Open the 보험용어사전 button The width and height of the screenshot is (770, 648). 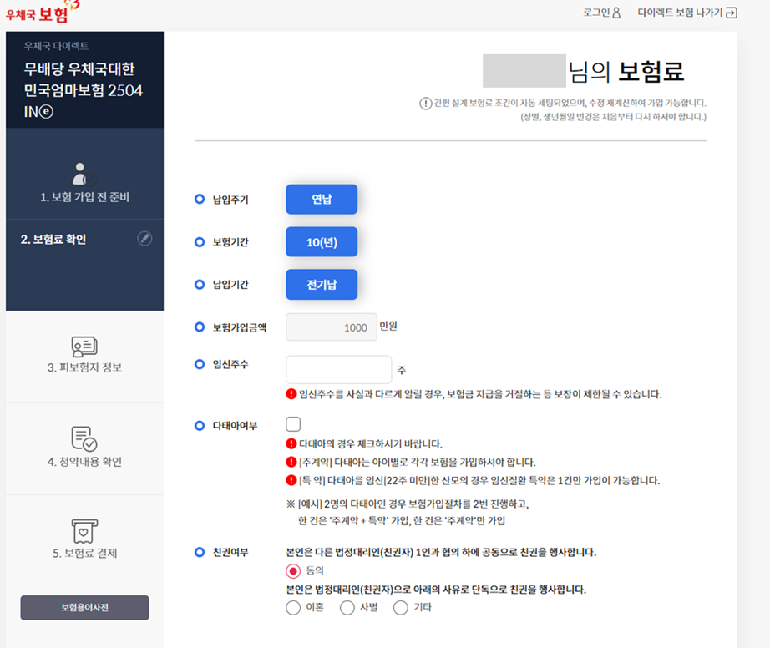(84, 608)
